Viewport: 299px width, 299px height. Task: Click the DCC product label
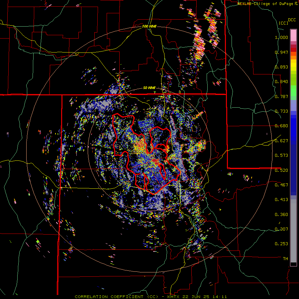292,20
